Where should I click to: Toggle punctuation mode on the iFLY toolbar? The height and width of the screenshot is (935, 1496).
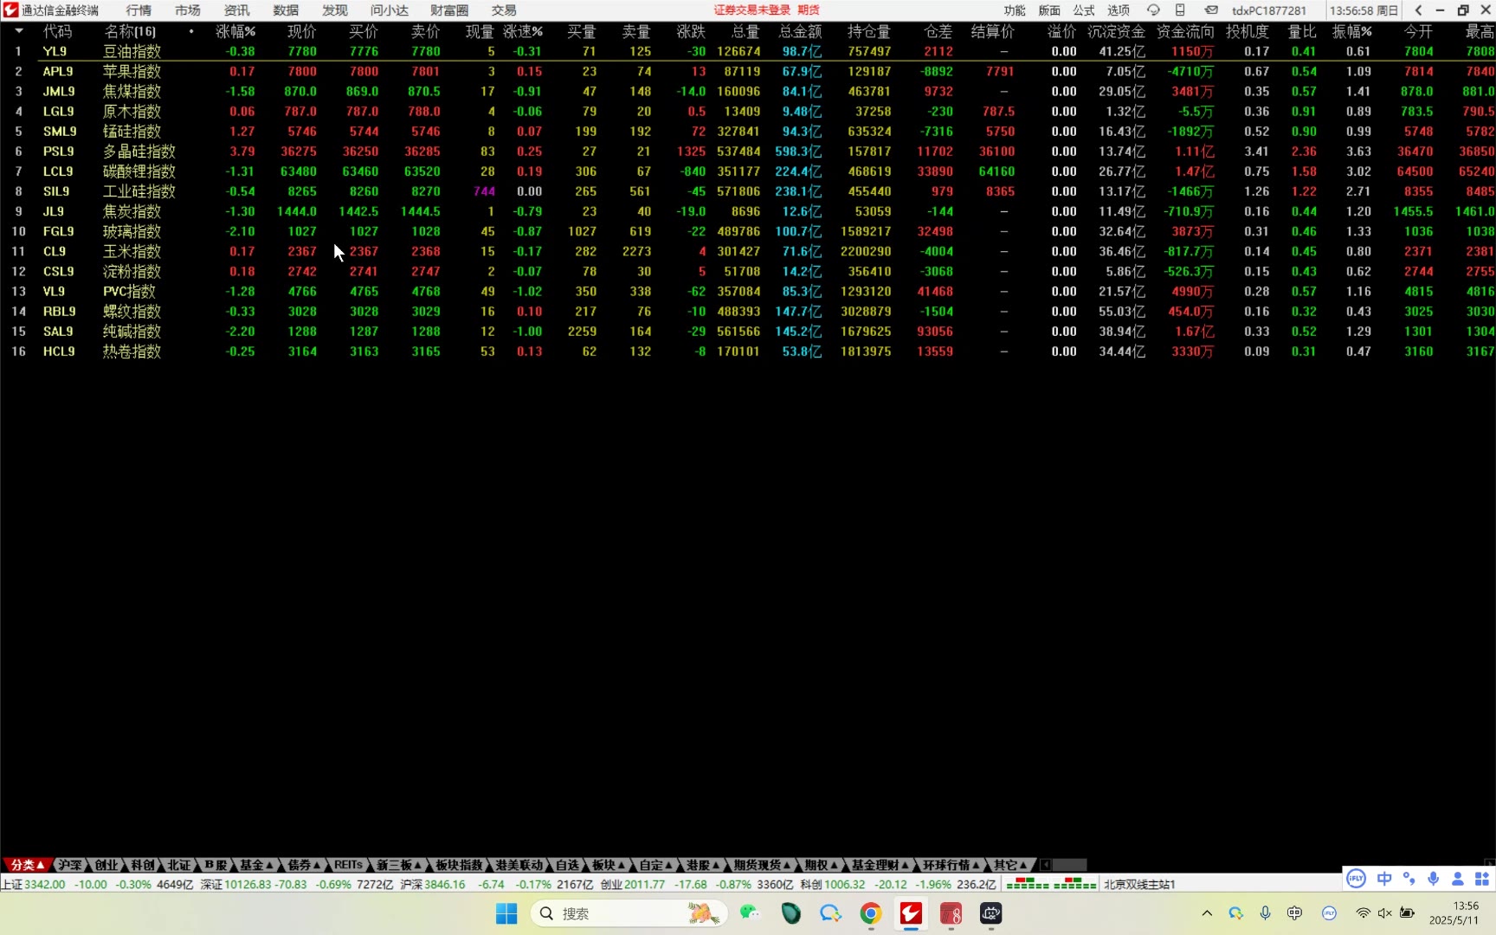click(1409, 878)
